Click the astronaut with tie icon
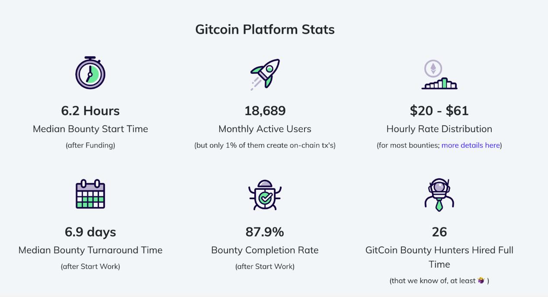548x297 pixels. [439, 195]
